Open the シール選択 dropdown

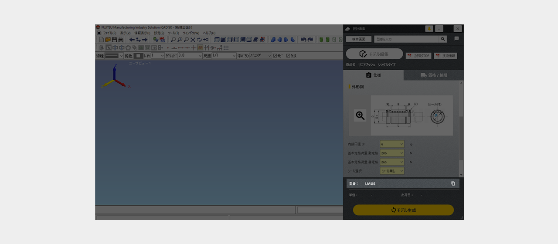pyautogui.click(x=392, y=171)
